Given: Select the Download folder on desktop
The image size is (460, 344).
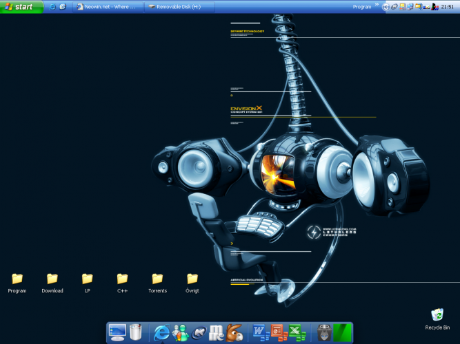Looking at the screenshot, I should [x=52, y=279].
